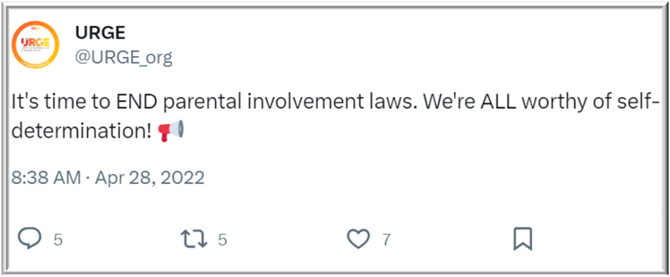This screenshot has width=670, height=277.
Task: Retweet using the arrows icon
Action: point(194,239)
